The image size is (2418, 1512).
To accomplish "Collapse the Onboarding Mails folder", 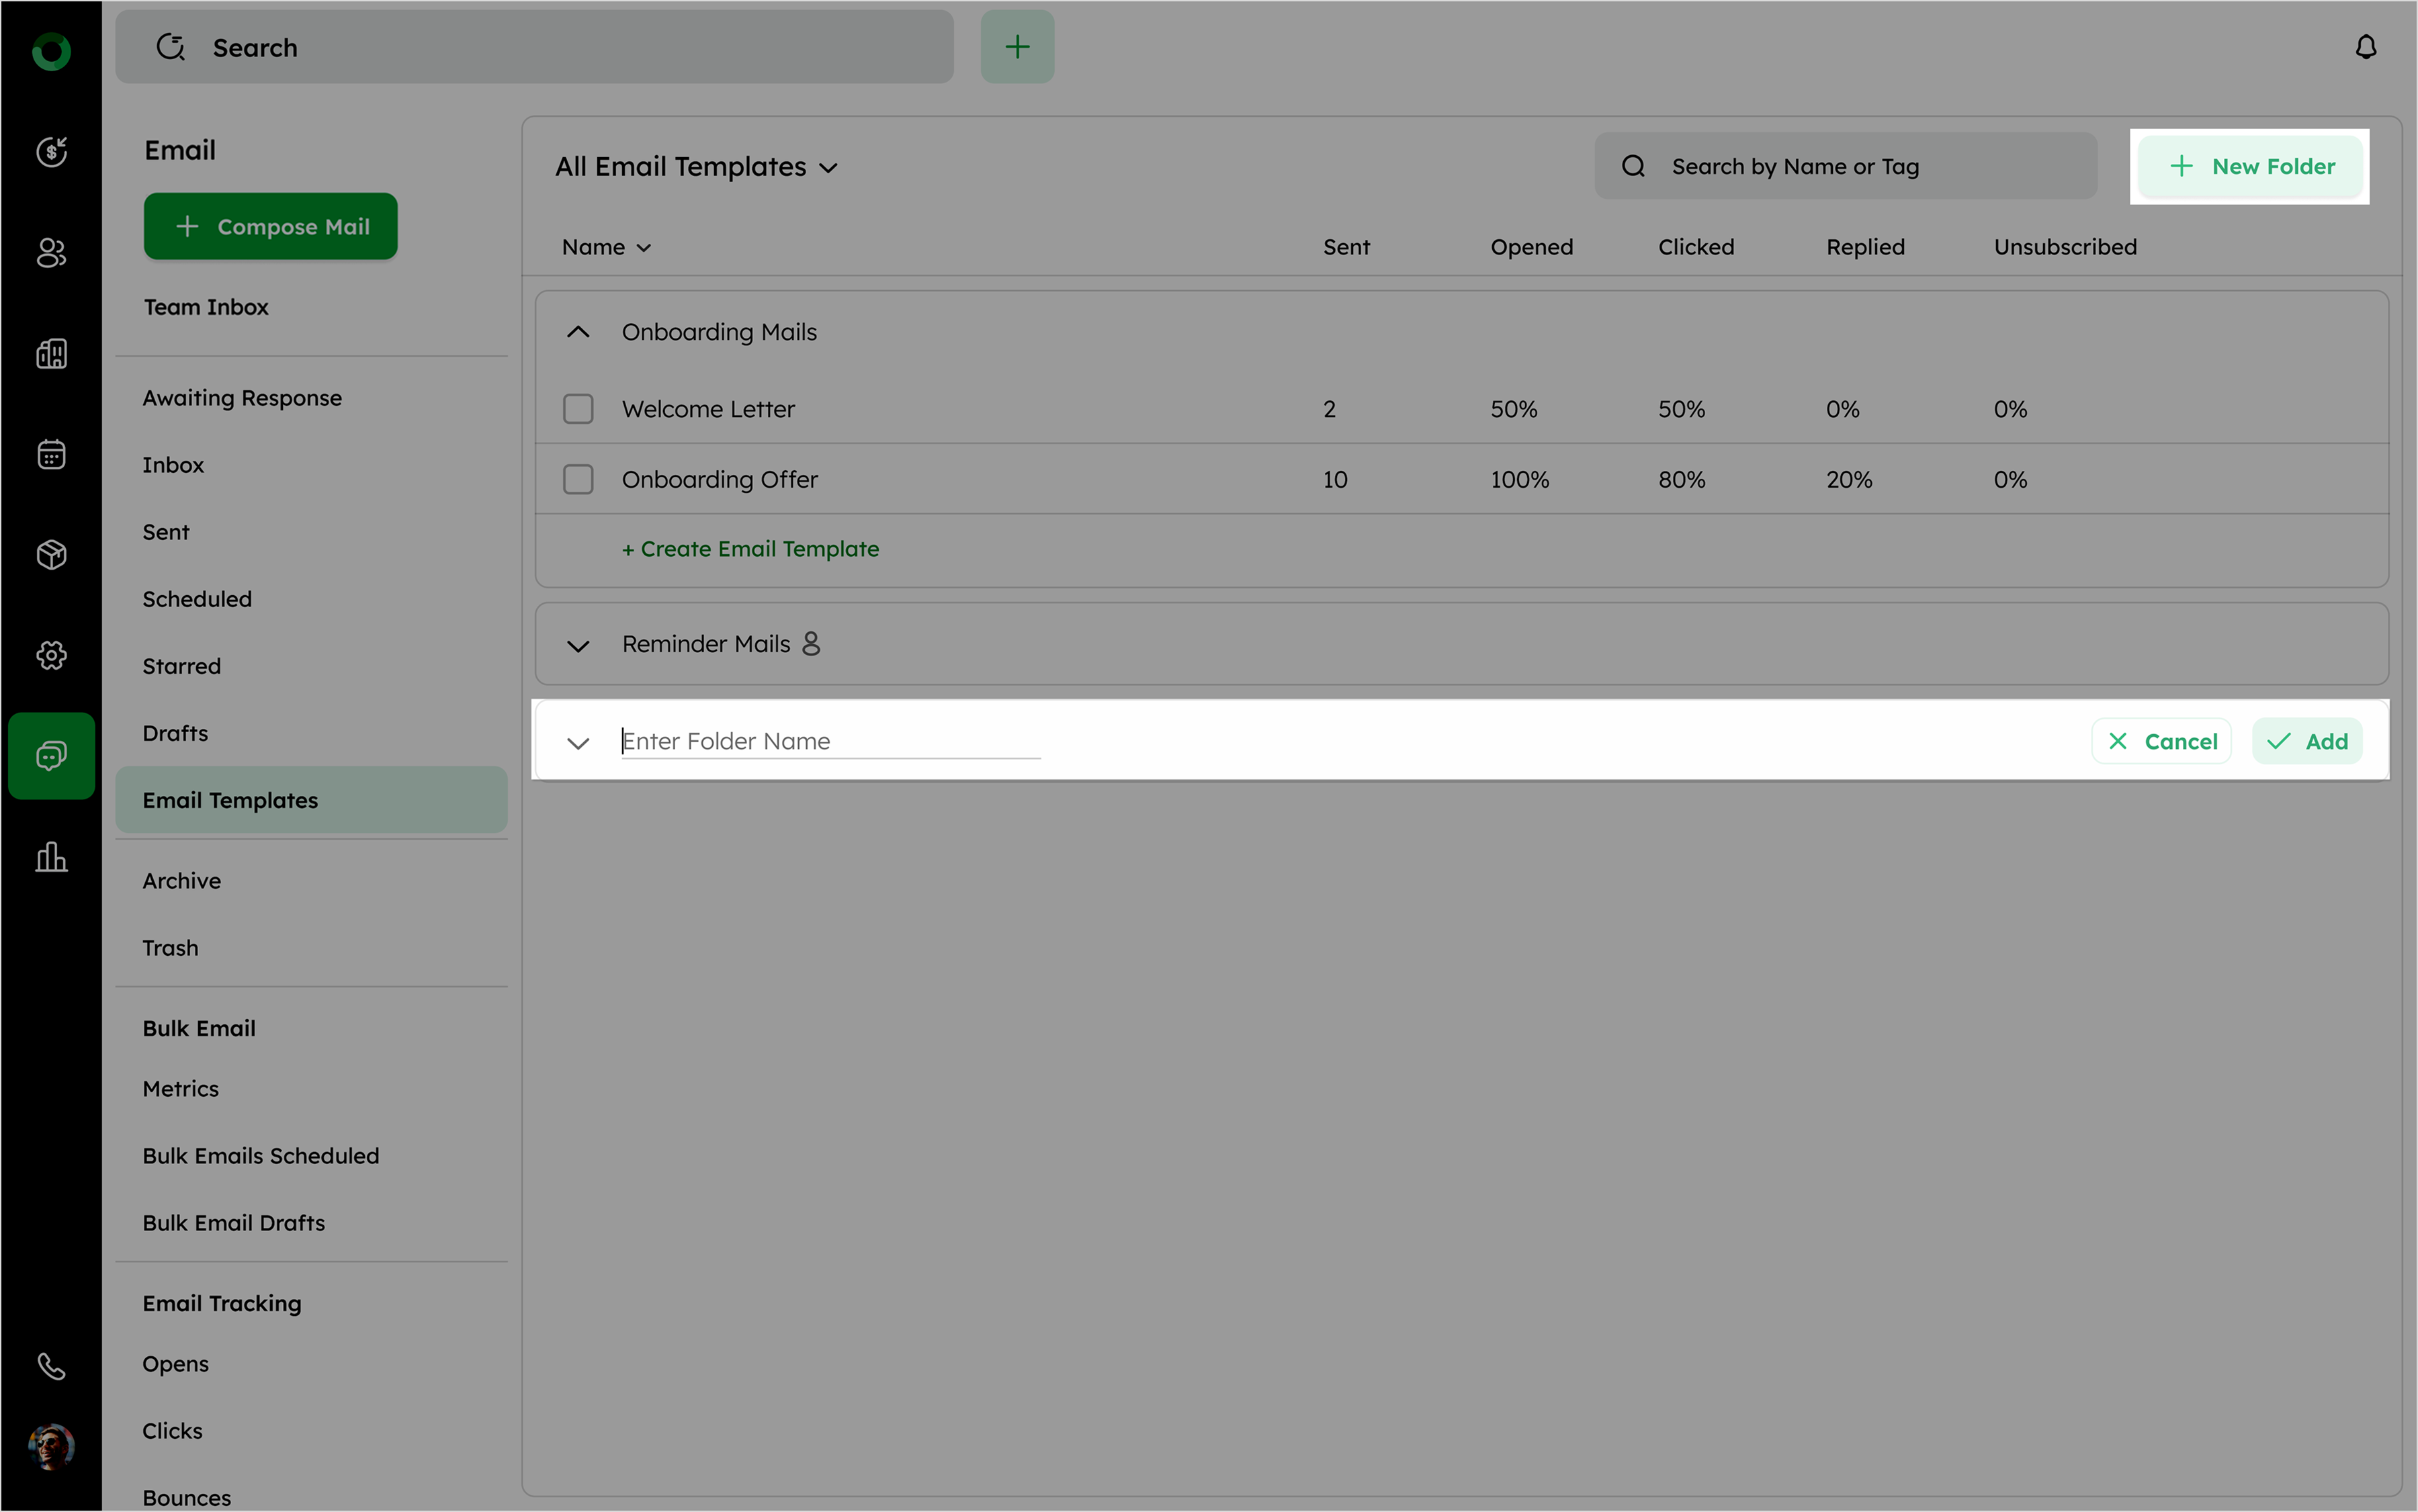I will click(578, 332).
